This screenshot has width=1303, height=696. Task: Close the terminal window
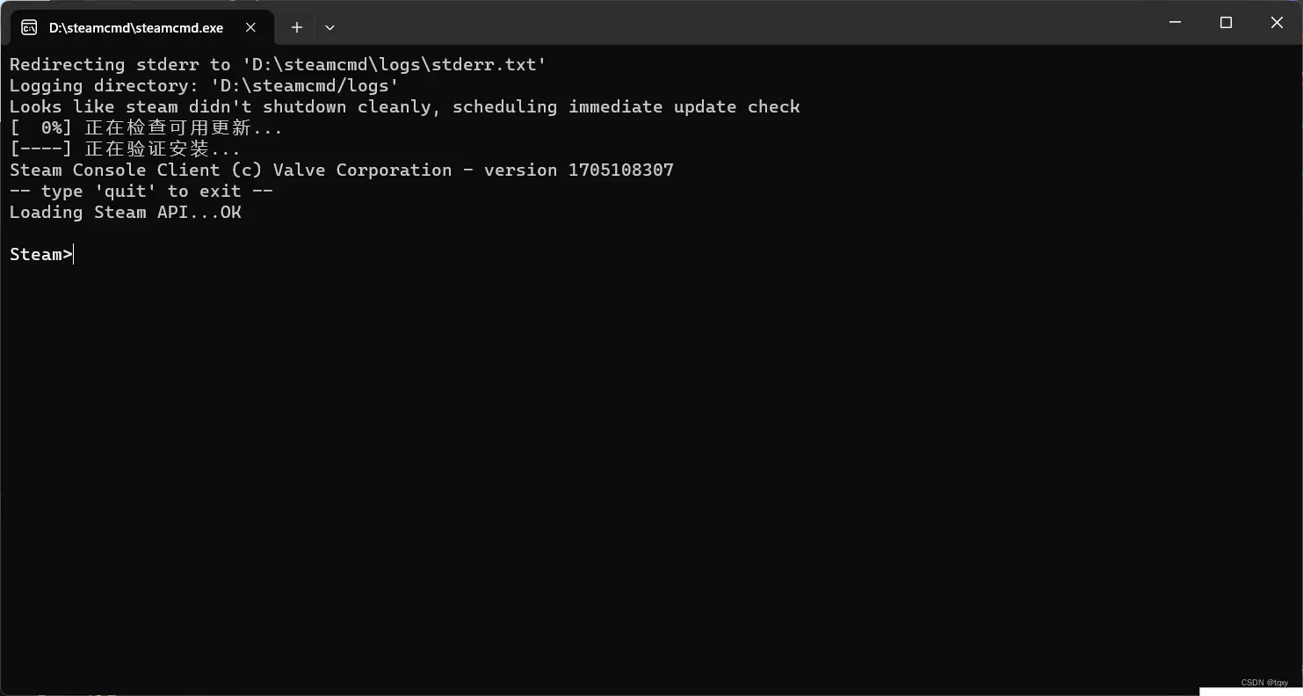tap(1277, 23)
